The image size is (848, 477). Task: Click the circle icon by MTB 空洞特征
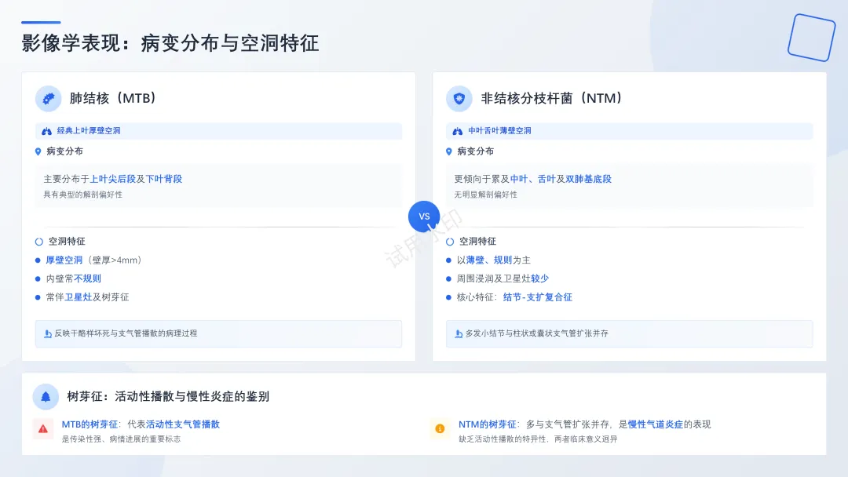[39, 242]
